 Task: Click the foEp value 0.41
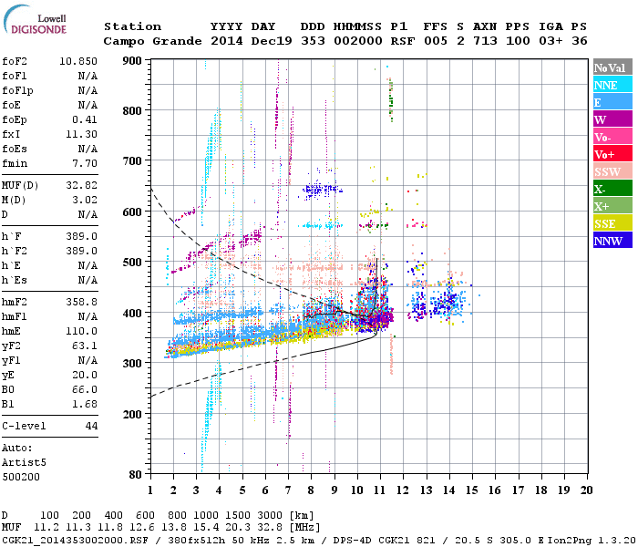(x=85, y=119)
